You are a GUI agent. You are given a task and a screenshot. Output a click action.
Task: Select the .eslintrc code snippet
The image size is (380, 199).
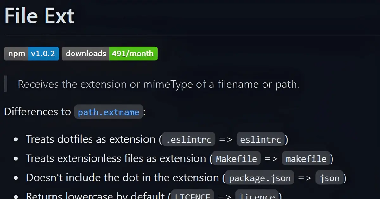point(189,140)
